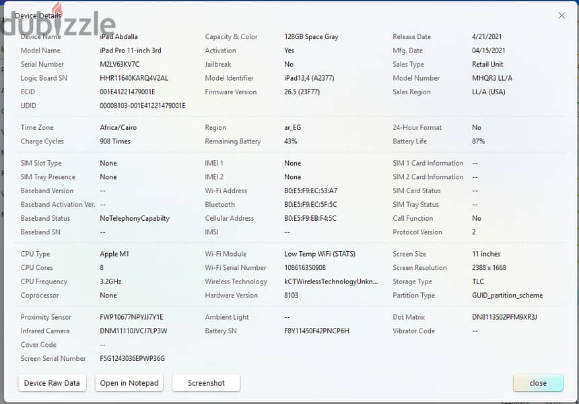Click time zone Africa/Cairo
This screenshot has height=404, width=579.
click(x=118, y=127)
